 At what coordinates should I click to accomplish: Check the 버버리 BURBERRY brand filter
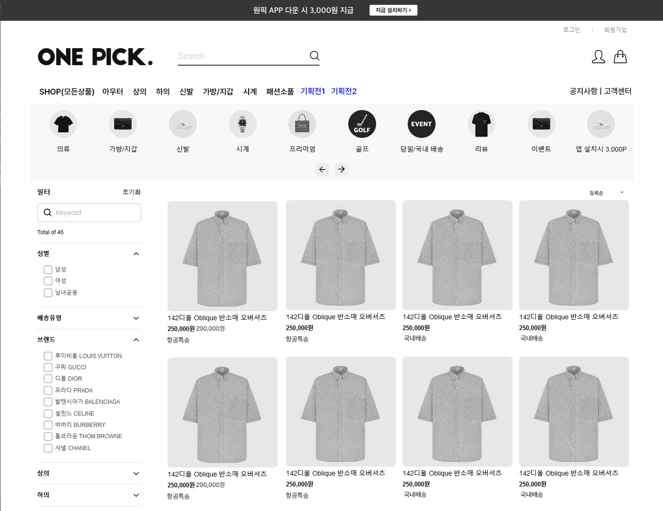point(48,425)
